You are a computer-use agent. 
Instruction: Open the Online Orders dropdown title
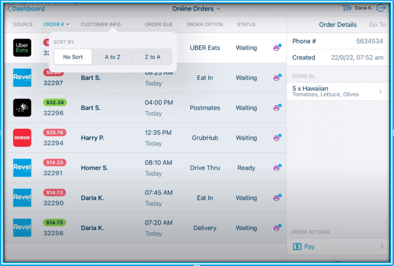click(196, 9)
